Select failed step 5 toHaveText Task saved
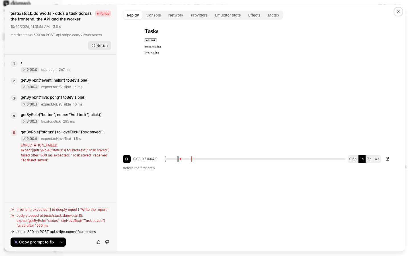Image resolution: width=410 pixels, height=256 pixels. [x=62, y=132]
